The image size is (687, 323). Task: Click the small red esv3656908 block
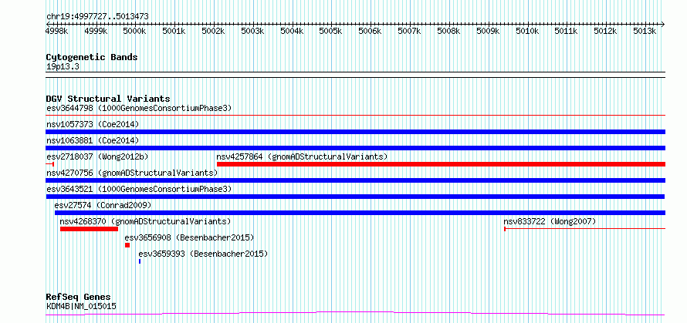tap(127, 245)
